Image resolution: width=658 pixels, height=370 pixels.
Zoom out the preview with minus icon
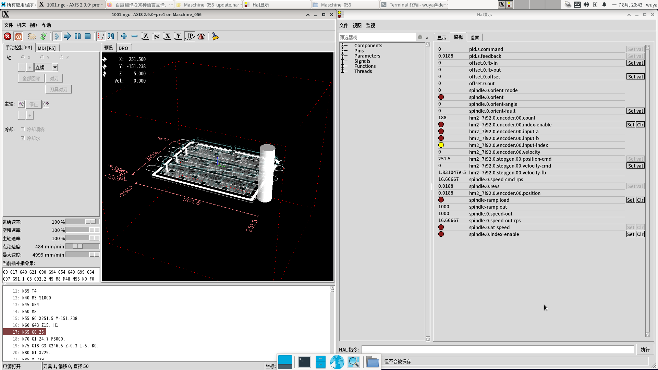click(135, 36)
